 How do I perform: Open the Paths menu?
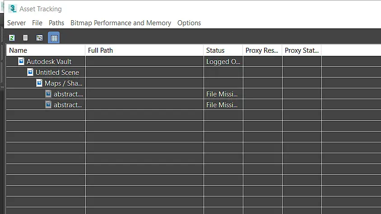coord(56,23)
